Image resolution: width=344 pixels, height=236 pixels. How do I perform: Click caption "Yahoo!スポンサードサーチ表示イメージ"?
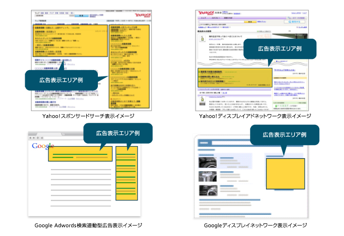pyautogui.click(x=88, y=116)
